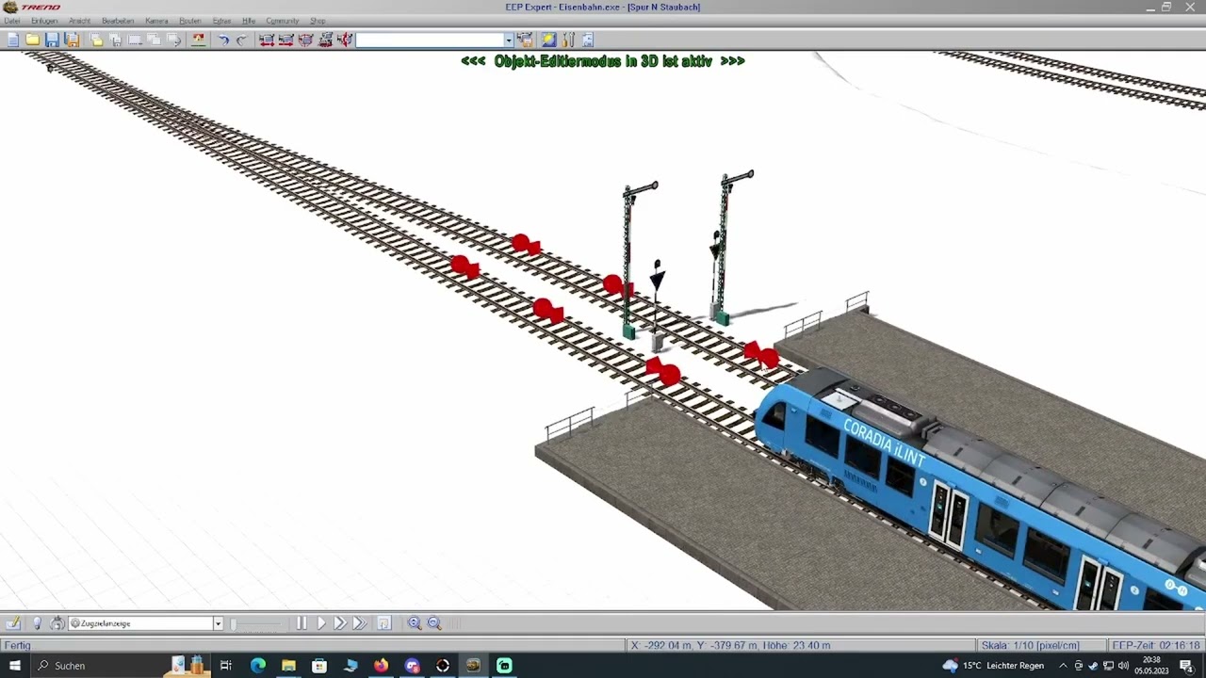Open the Zugzielanzeige dropdown
The image size is (1206, 678).
coord(218,623)
